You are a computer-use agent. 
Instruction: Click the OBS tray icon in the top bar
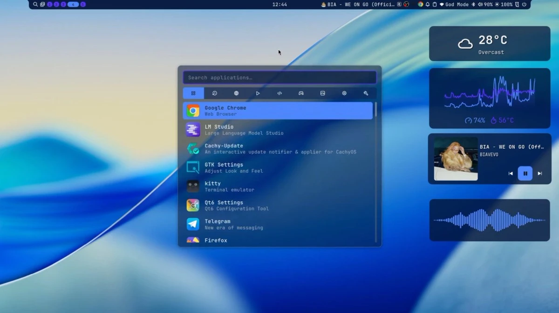click(406, 4)
